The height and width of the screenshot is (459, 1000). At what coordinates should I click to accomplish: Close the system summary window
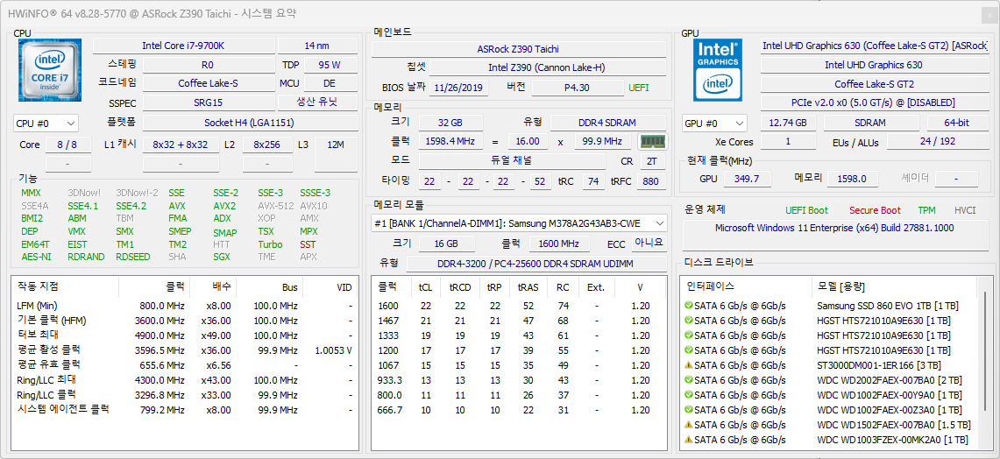point(989,14)
